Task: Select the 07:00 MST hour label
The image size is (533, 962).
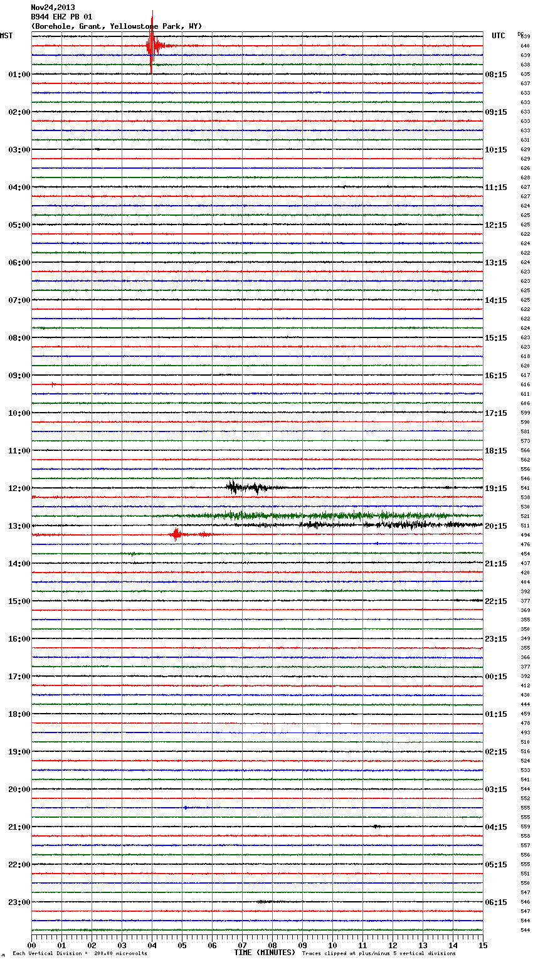Action: pyautogui.click(x=19, y=300)
